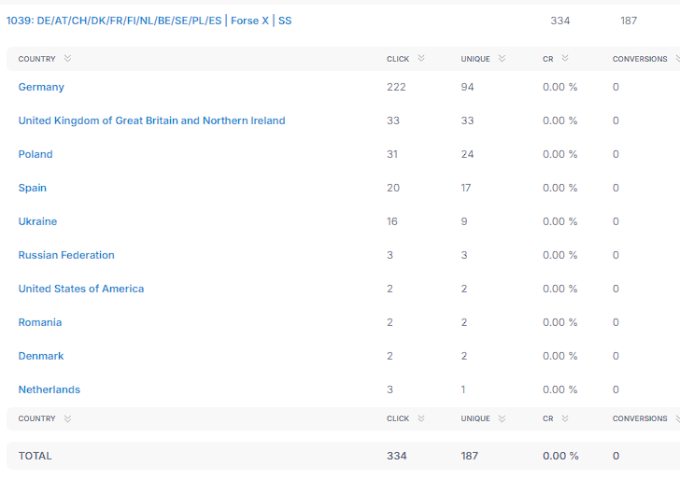This screenshot has width=680, height=481.
Task: Select Spain's unique count 17
Action: [466, 188]
